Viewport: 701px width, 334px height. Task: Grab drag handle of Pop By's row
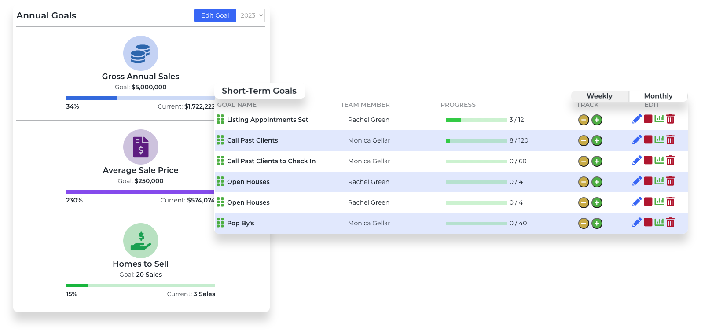tap(220, 223)
